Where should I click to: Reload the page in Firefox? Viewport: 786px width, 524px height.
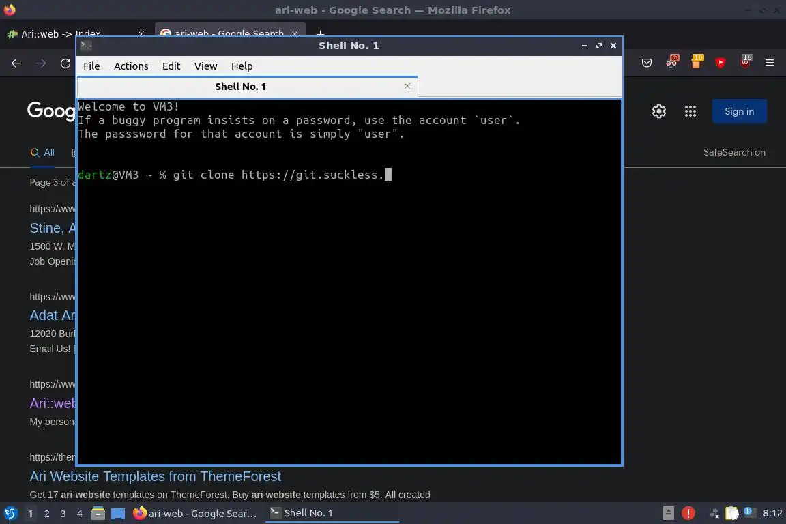[x=65, y=63]
